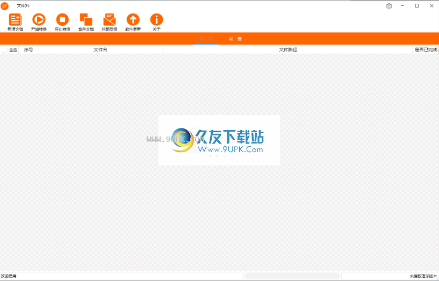Viewport: 439px width, 281px height.
Task: Open the 关于 about info icon
Action: [x=156, y=20]
